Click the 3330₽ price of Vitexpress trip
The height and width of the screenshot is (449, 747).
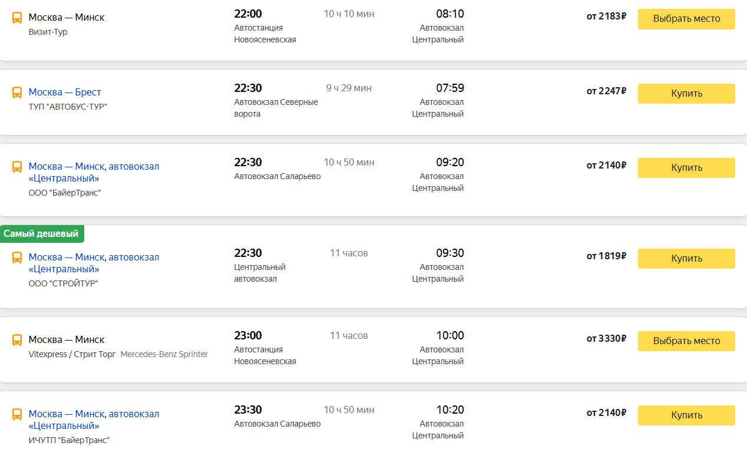click(606, 339)
